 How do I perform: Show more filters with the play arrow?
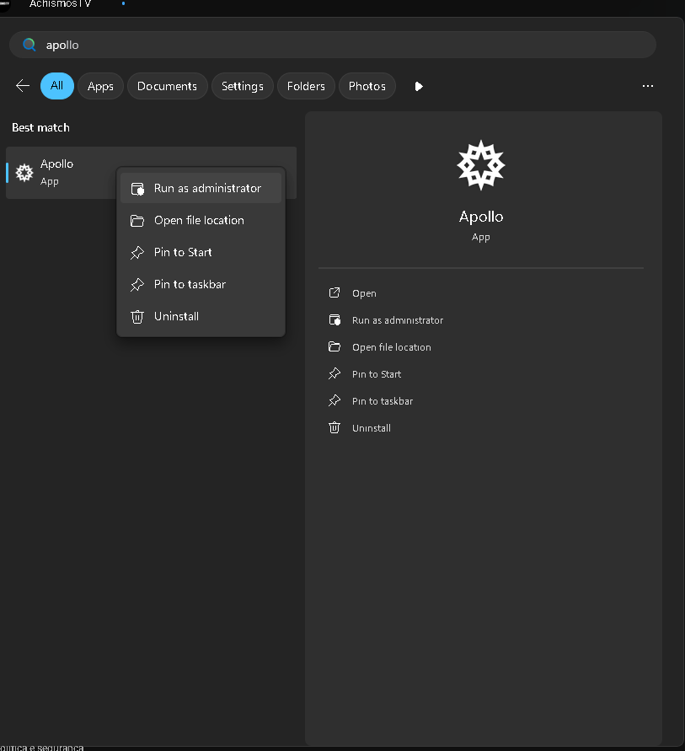pos(419,86)
